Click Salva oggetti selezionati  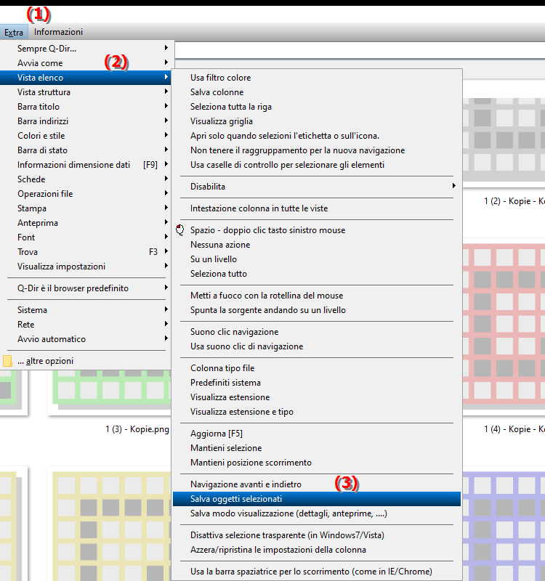click(x=317, y=499)
